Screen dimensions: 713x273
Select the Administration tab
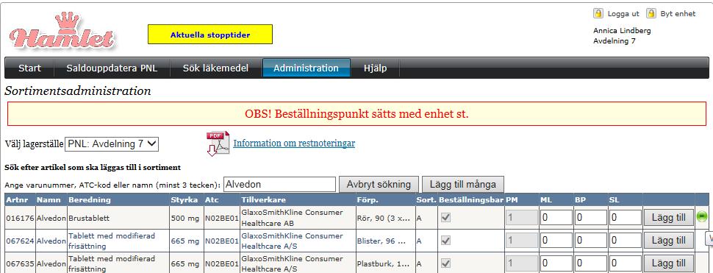pyautogui.click(x=306, y=68)
